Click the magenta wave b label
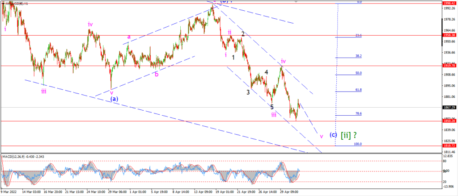458x196 pixels. click(x=157, y=75)
